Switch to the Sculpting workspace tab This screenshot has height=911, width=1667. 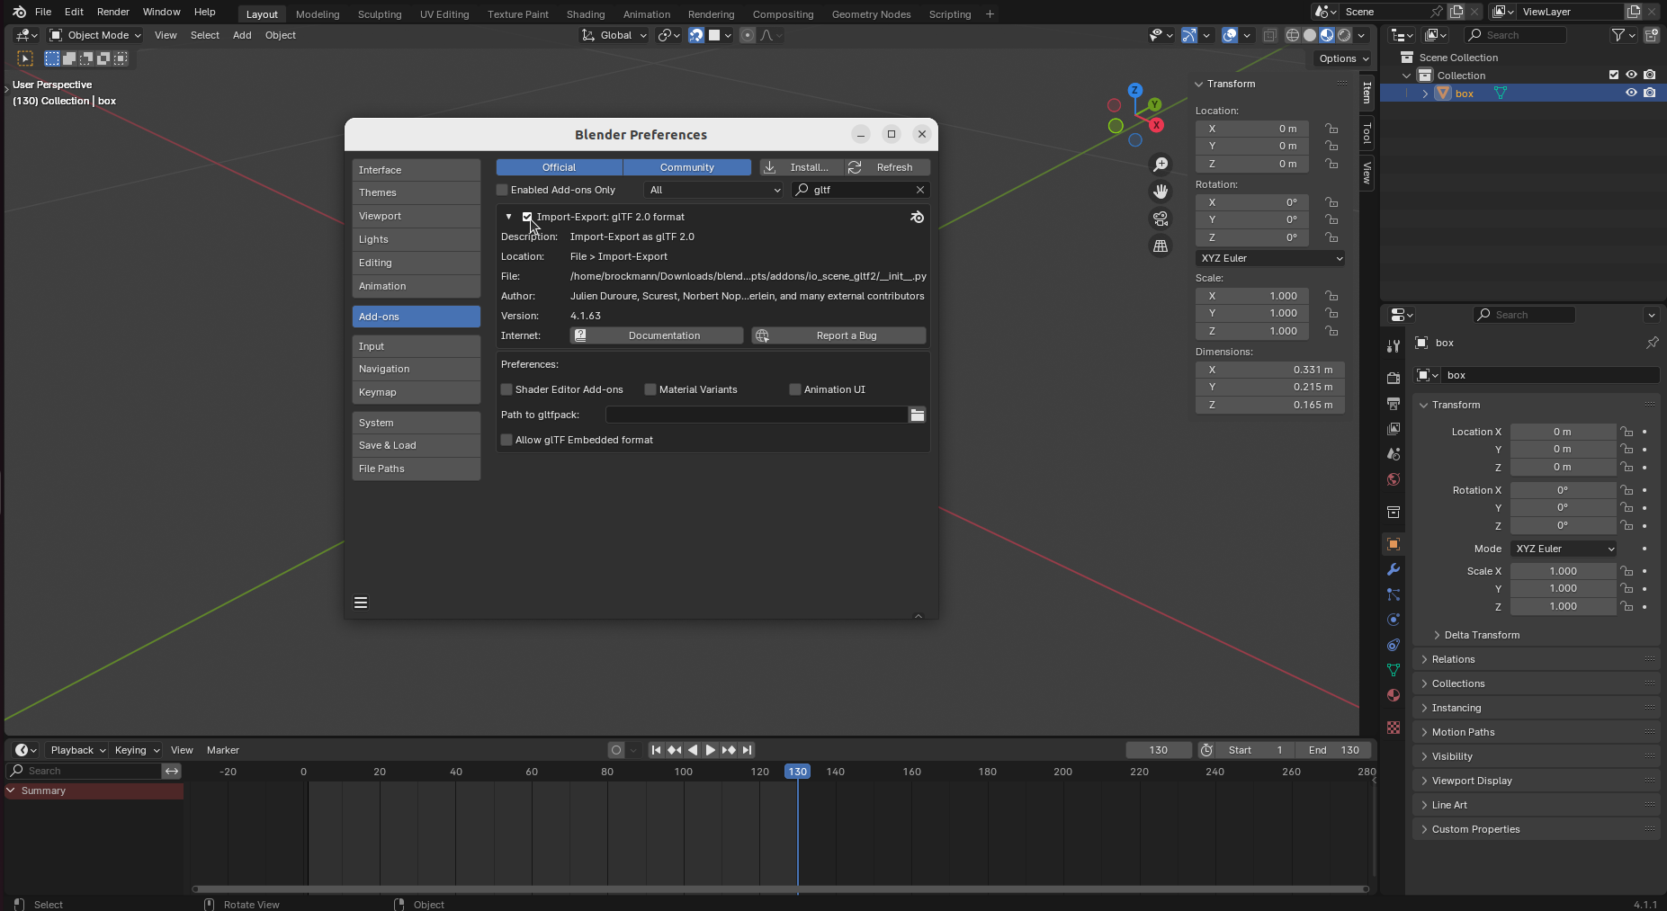click(x=380, y=14)
